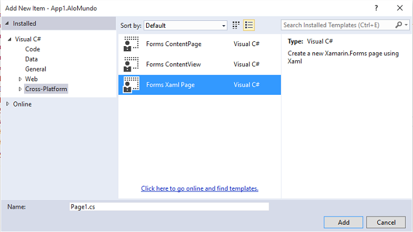This screenshot has height=232, width=413.
Task: Open the Sort by Default dropdown
Action: point(186,25)
